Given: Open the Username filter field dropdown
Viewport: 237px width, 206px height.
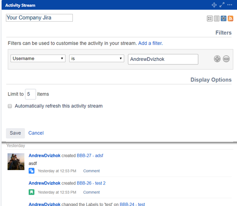Looking at the screenshot, I should tap(38, 59).
